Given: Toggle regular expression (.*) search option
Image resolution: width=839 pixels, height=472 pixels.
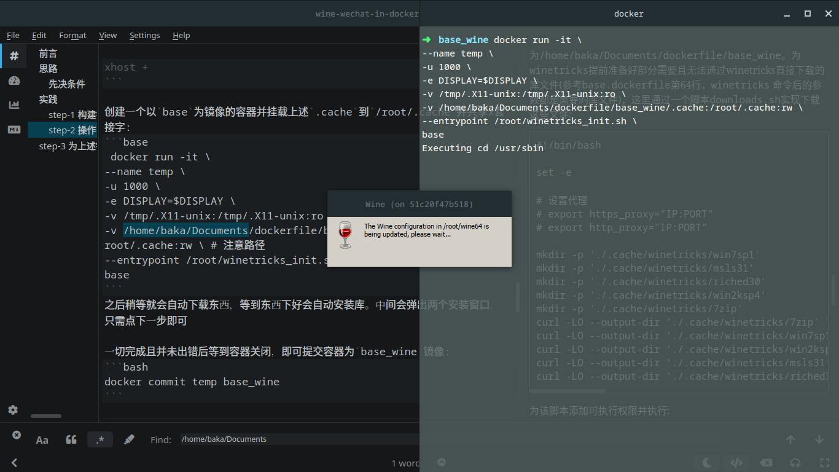Looking at the screenshot, I should pos(100,439).
